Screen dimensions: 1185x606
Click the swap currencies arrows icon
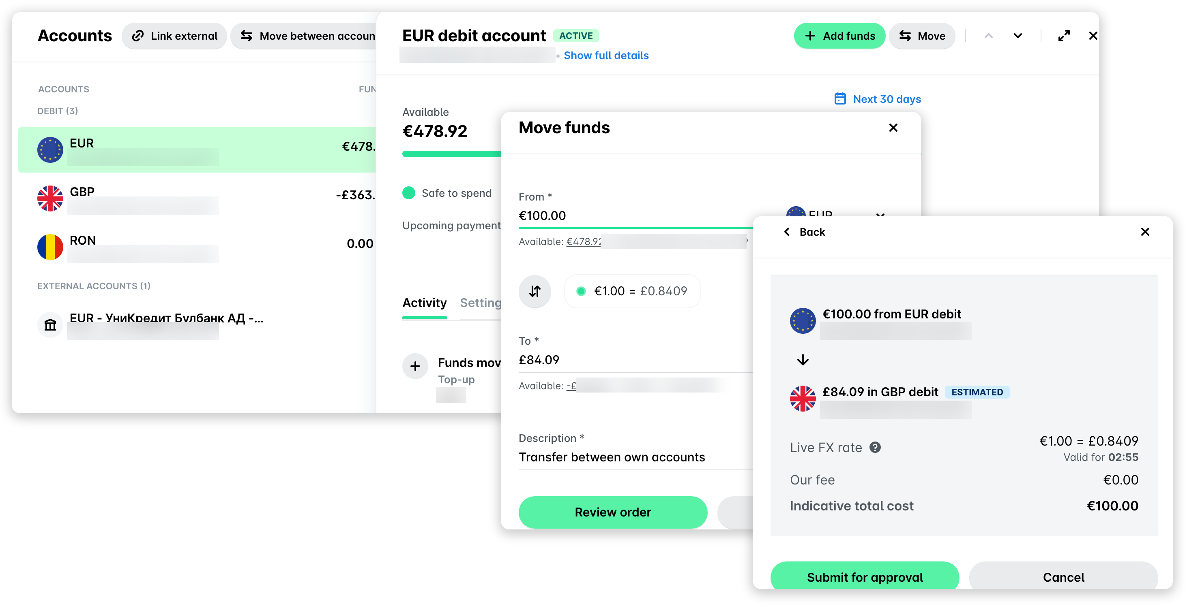(x=535, y=291)
